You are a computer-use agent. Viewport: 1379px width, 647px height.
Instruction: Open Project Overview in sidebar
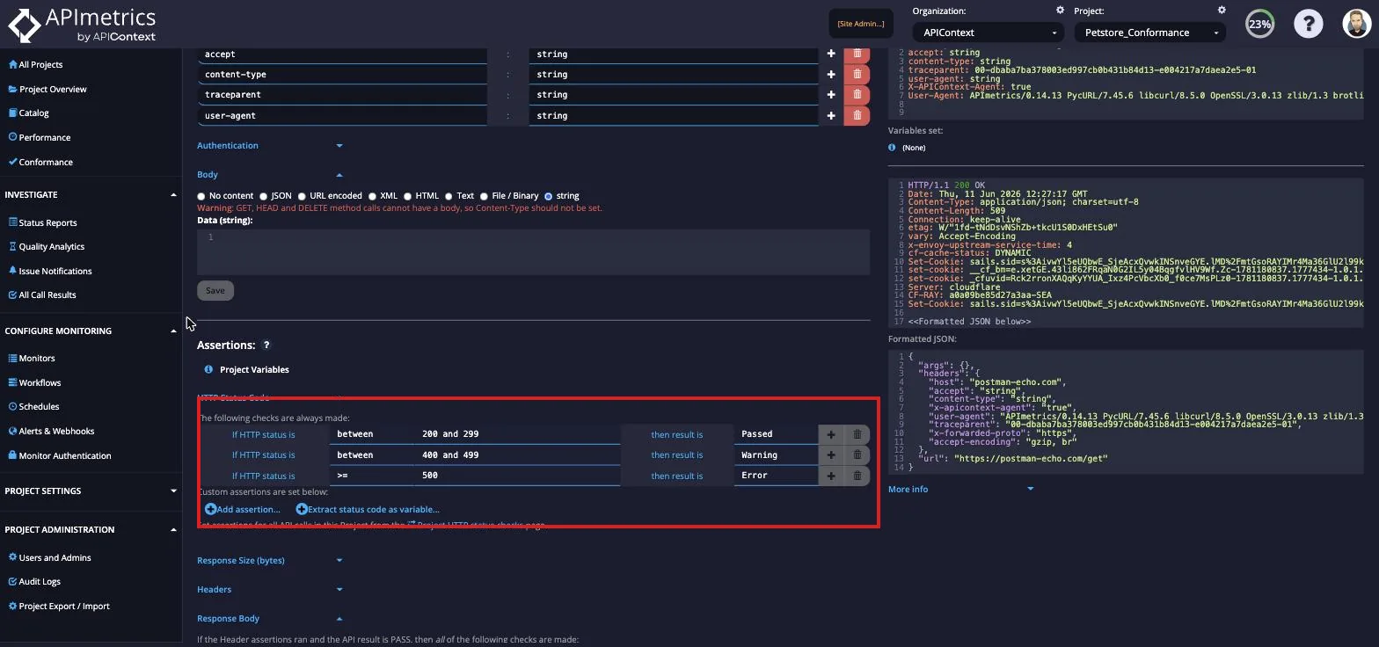pos(47,90)
